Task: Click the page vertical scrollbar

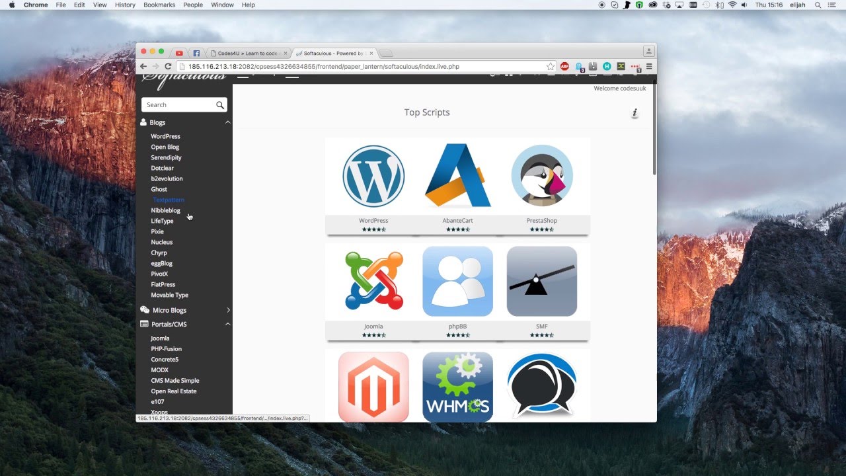Action: [654, 129]
